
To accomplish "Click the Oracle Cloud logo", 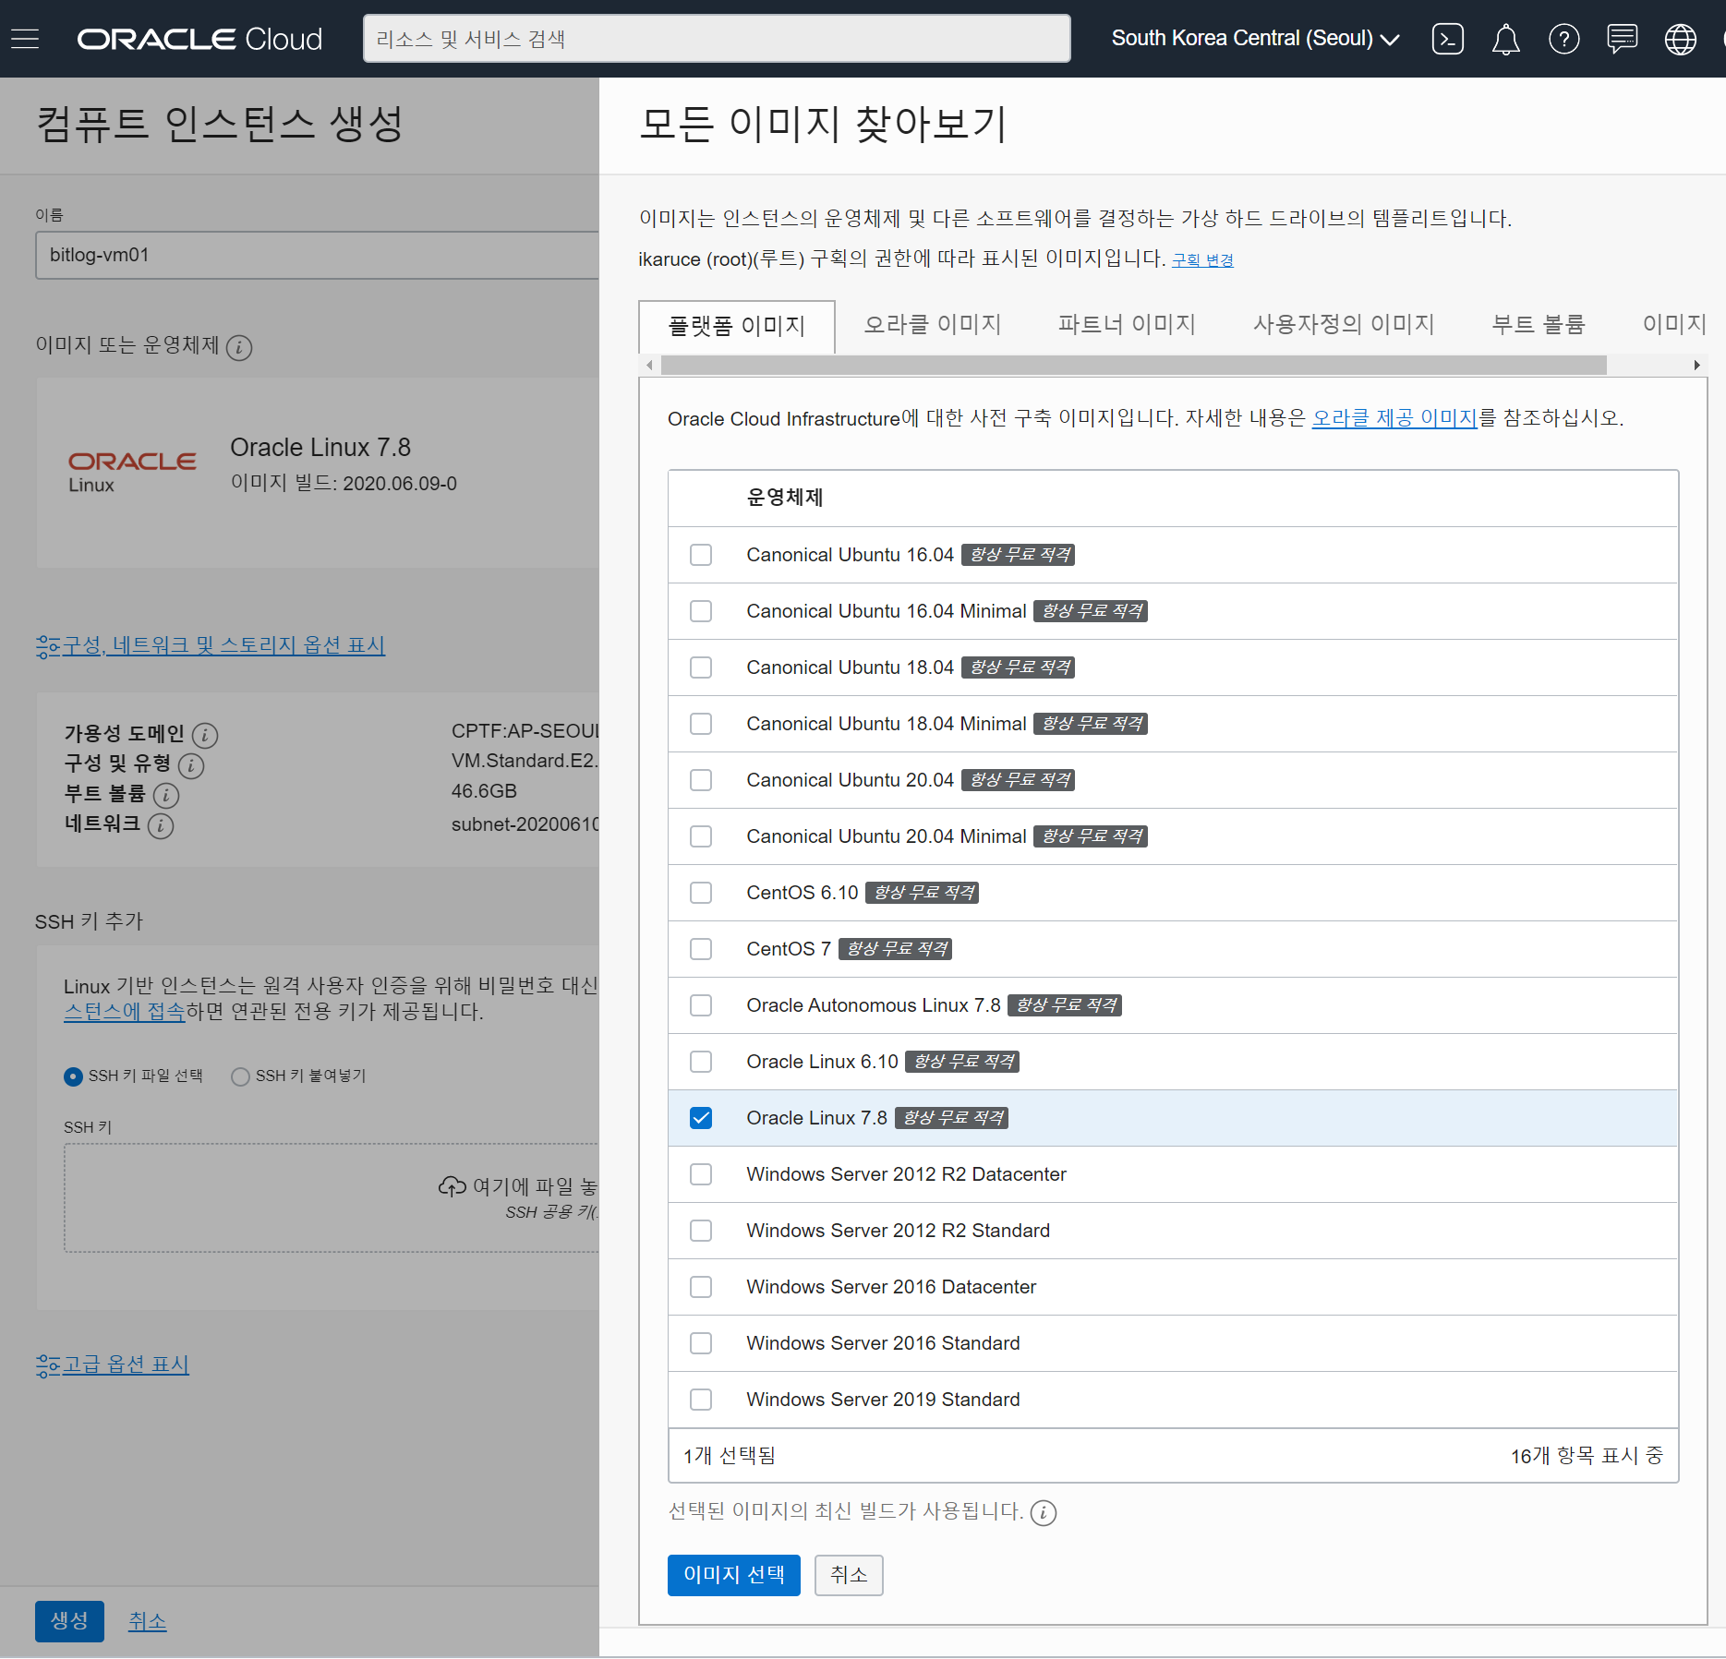I will pos(199,39).
